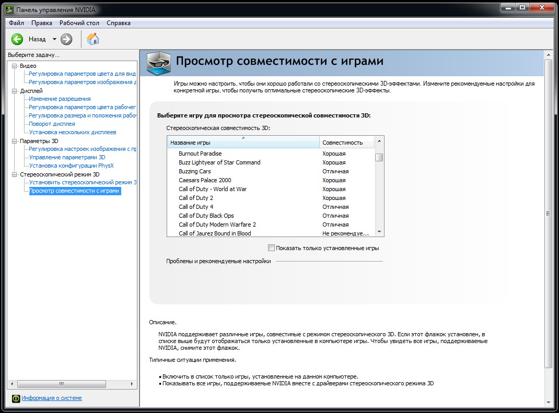Click the task tree horizontal scroll right arrow
559x413 pixels.
tap(132, 384)
